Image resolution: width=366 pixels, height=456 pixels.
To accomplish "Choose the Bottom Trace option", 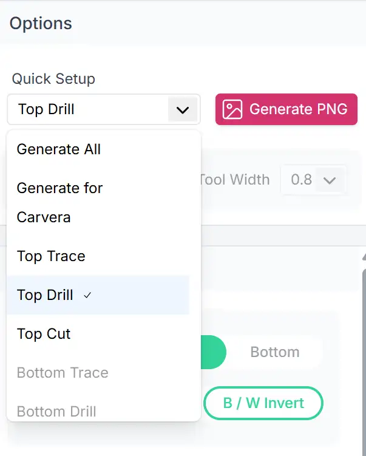I will click(x=63, y=373).
